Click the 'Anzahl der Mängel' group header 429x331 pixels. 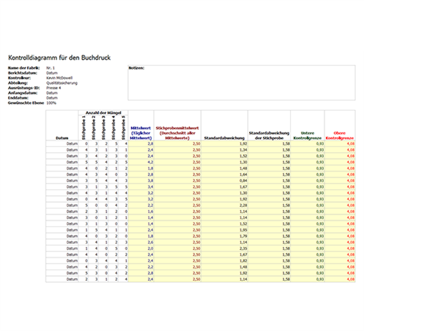pos(103,113)
